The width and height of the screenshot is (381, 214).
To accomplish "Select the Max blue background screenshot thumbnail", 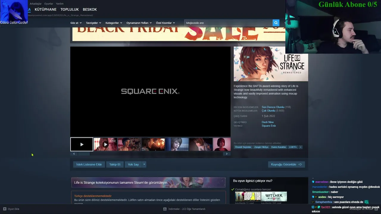I will click(177, 144).
